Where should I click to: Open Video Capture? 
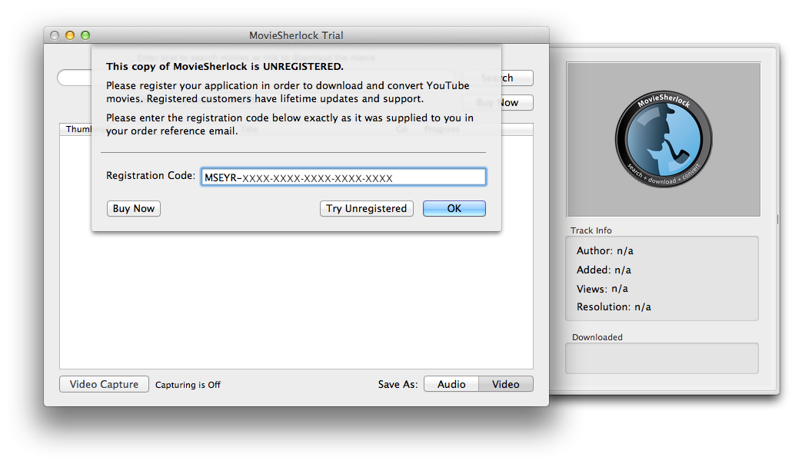104,384
